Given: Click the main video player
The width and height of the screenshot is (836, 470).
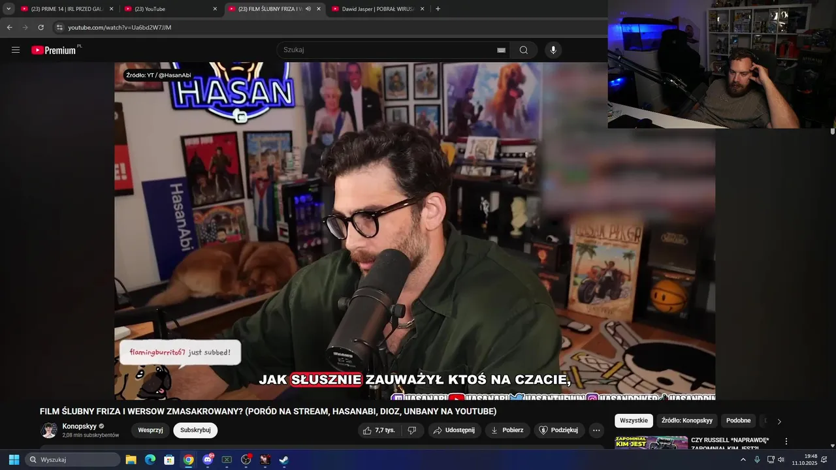Looking at the screenshot, I should [x=415, y=230].
